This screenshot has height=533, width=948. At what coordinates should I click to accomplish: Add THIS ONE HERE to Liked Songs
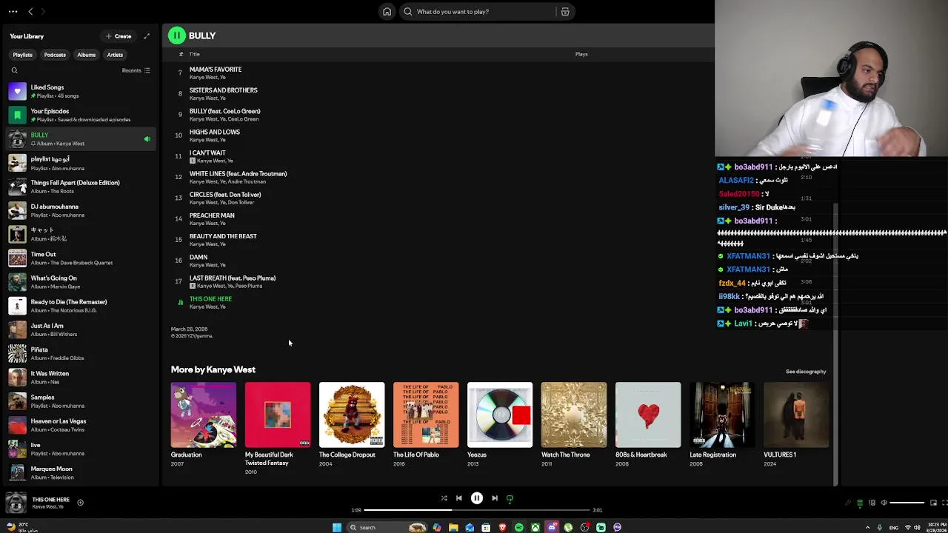(x=80, y=503)
